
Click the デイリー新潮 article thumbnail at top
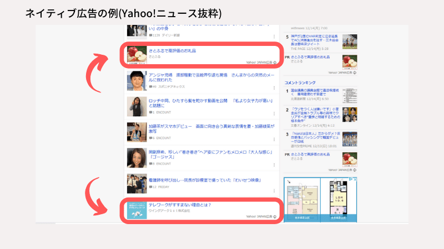[x=137, y=30]
